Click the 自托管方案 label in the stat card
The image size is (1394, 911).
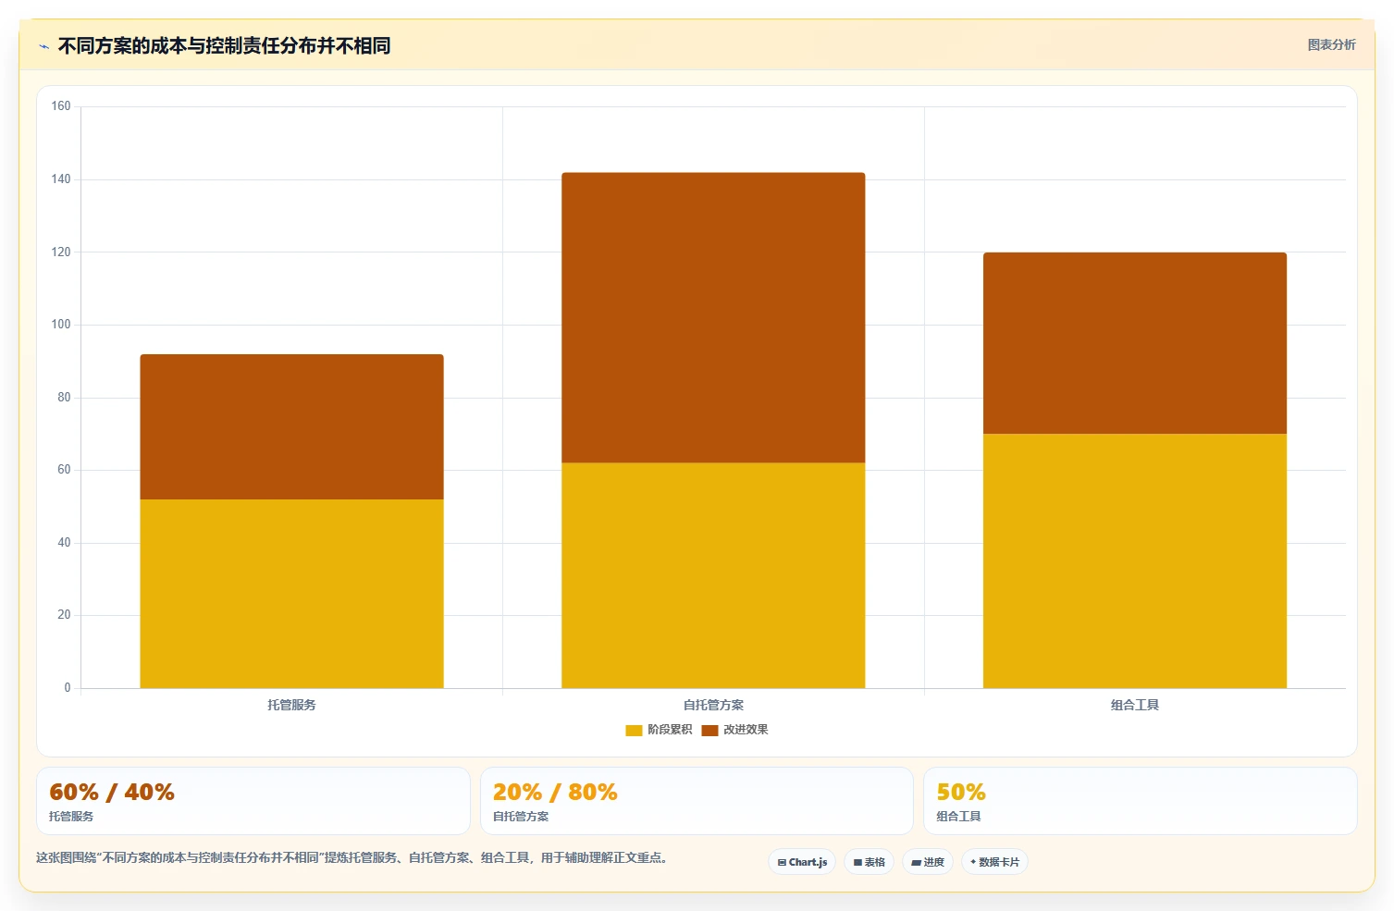521,817
